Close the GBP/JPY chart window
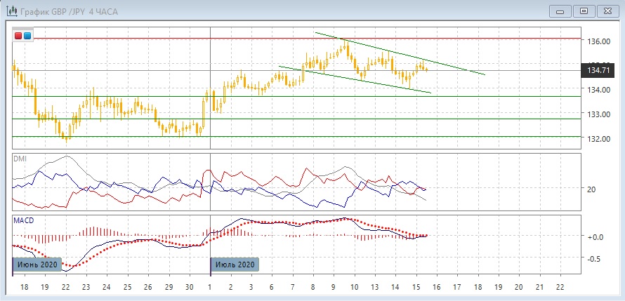625x301 pixels. [x=606, y=10]
